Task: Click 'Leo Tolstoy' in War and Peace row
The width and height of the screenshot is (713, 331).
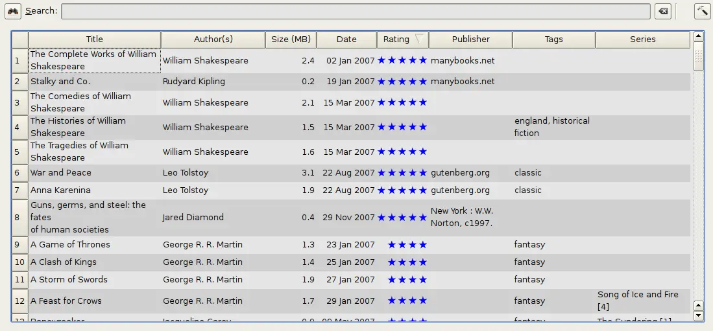Action: coord(186,173)
